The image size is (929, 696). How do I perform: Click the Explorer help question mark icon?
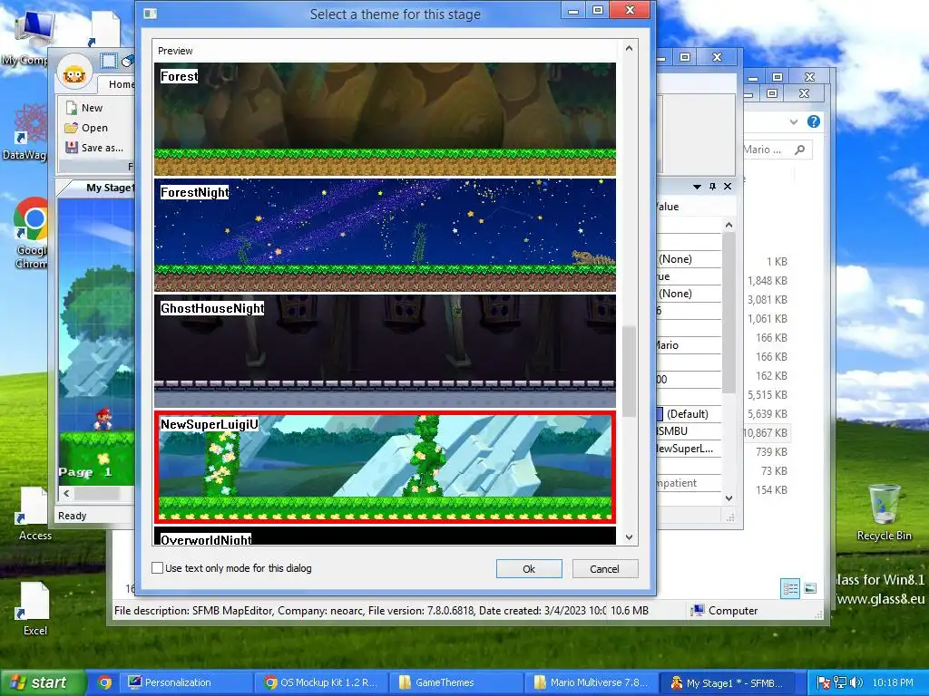pos(814,121)
